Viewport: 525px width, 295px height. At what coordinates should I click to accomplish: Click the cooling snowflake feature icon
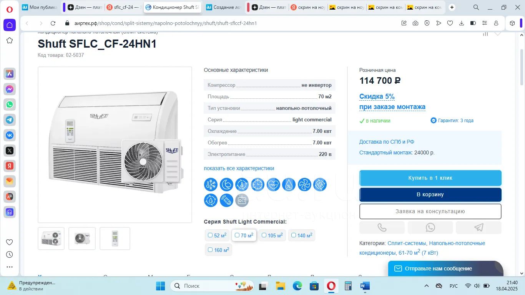point(211,185)
